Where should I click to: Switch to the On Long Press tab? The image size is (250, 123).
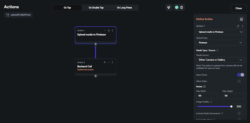click(124, 8)
